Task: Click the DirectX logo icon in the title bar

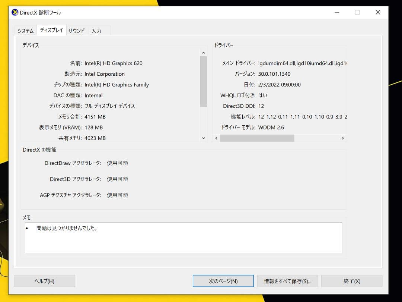Action: [x=15, y=12]
